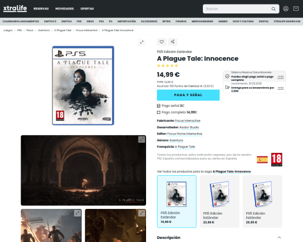Add product to wishlist heart icon
303x242 pixels.
161,41
